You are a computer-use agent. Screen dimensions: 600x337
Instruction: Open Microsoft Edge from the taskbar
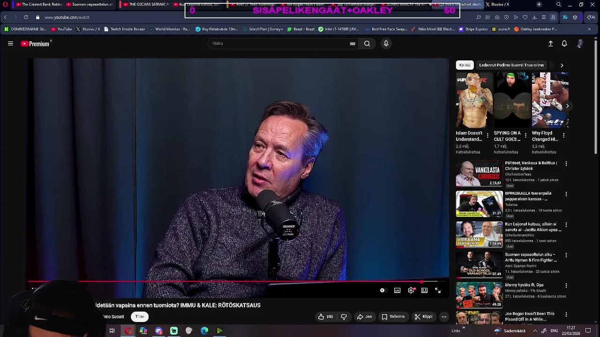[x=204, y=331]
